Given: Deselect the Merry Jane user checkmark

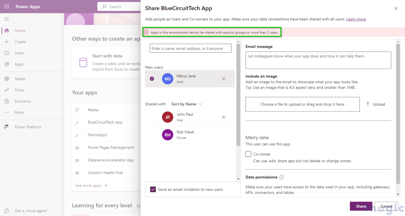Looking at the screenshot, I should coord(152,79).
